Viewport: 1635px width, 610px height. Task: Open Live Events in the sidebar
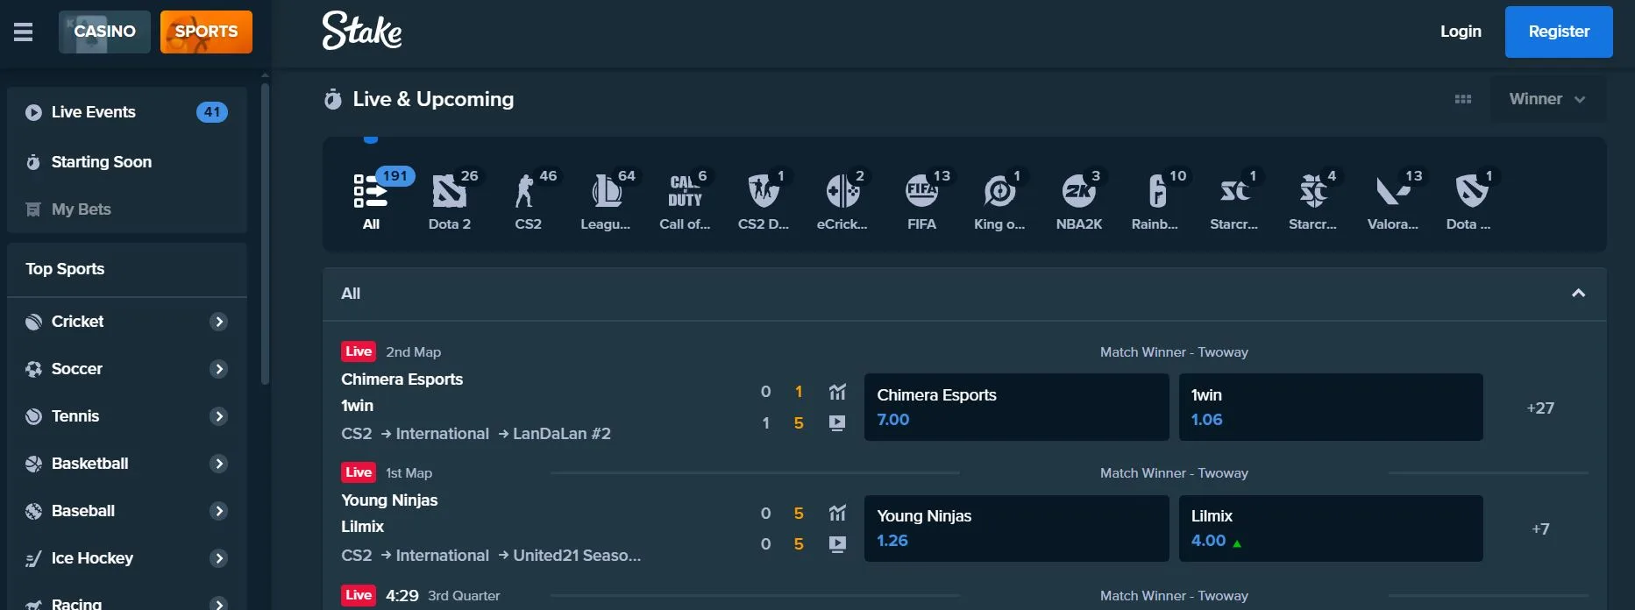[x=94, y=112]
